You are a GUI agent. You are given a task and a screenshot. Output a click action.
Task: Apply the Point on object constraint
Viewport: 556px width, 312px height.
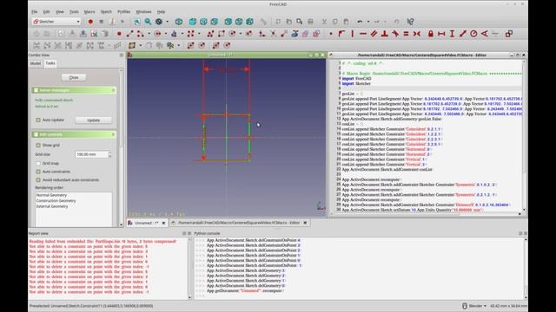(x=341, y=34)
